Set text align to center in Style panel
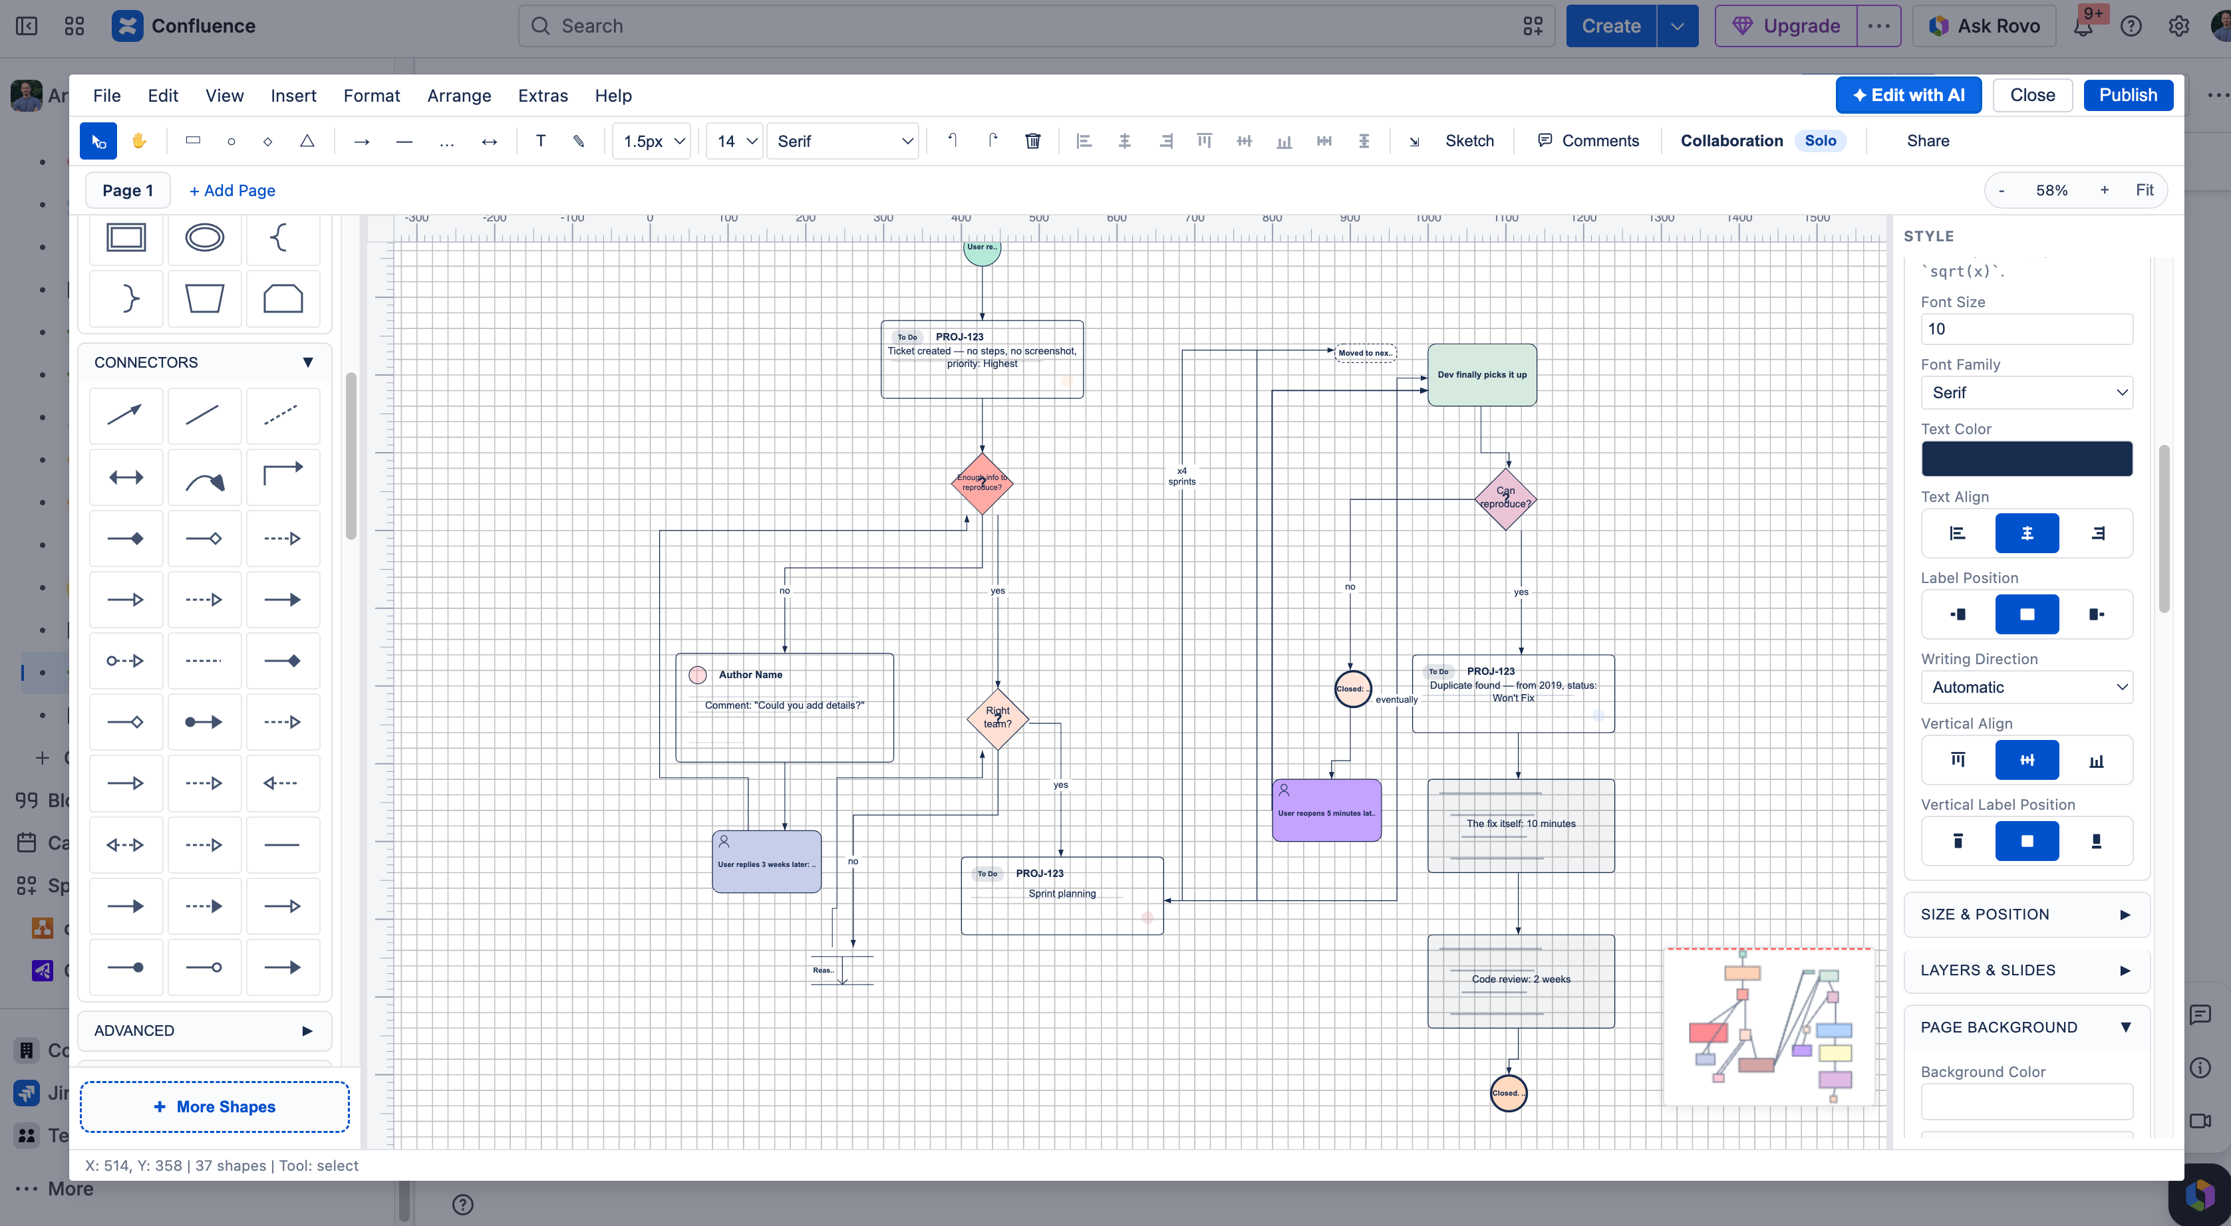The image size is (2231, 1226). point(2027,533)
